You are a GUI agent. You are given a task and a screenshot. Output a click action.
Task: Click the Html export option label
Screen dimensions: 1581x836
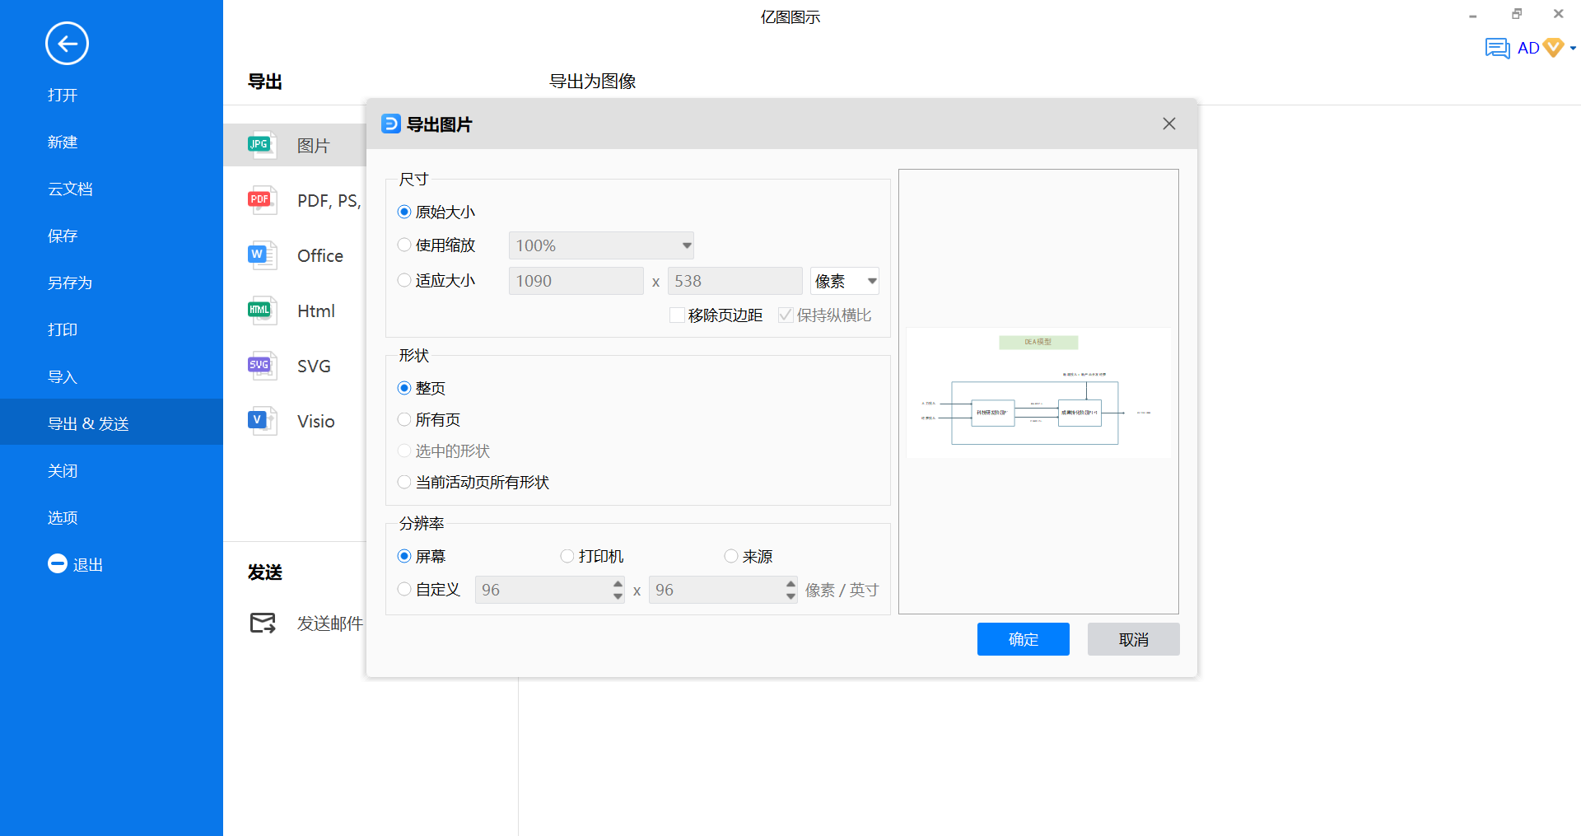click(316, 311)
